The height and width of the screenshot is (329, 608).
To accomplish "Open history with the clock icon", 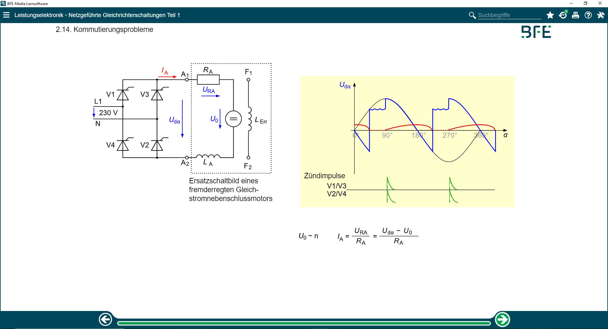I will (563, 15).
